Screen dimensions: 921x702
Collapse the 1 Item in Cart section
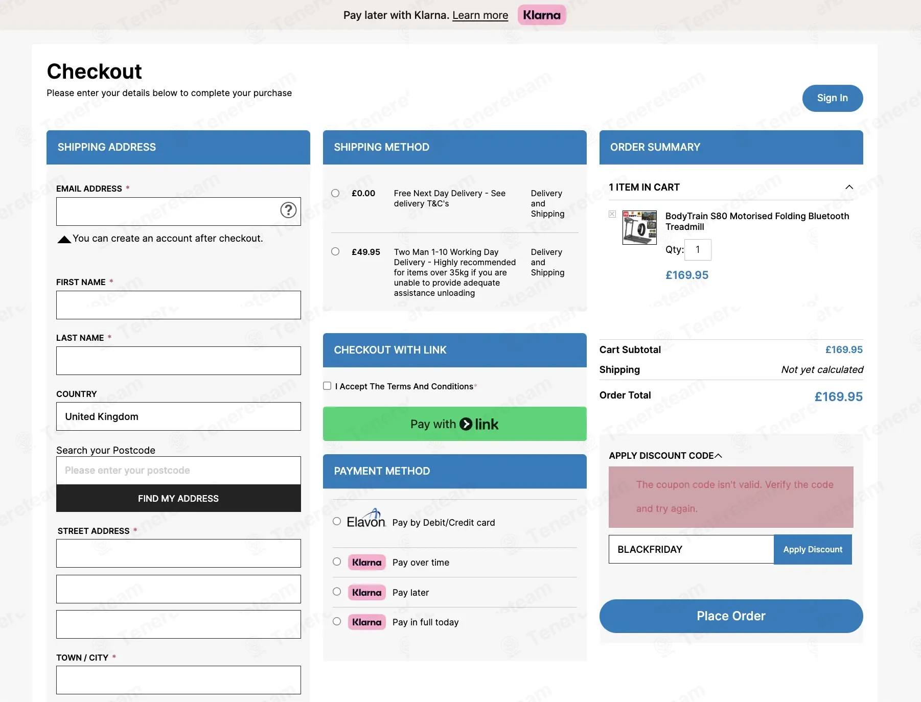click(849, 187)
